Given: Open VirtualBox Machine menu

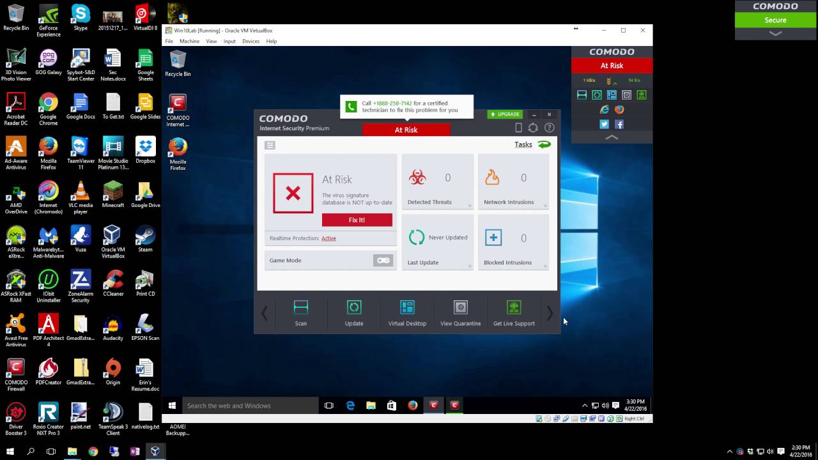Looking at the screenshot, I should (x=189, y=41).
